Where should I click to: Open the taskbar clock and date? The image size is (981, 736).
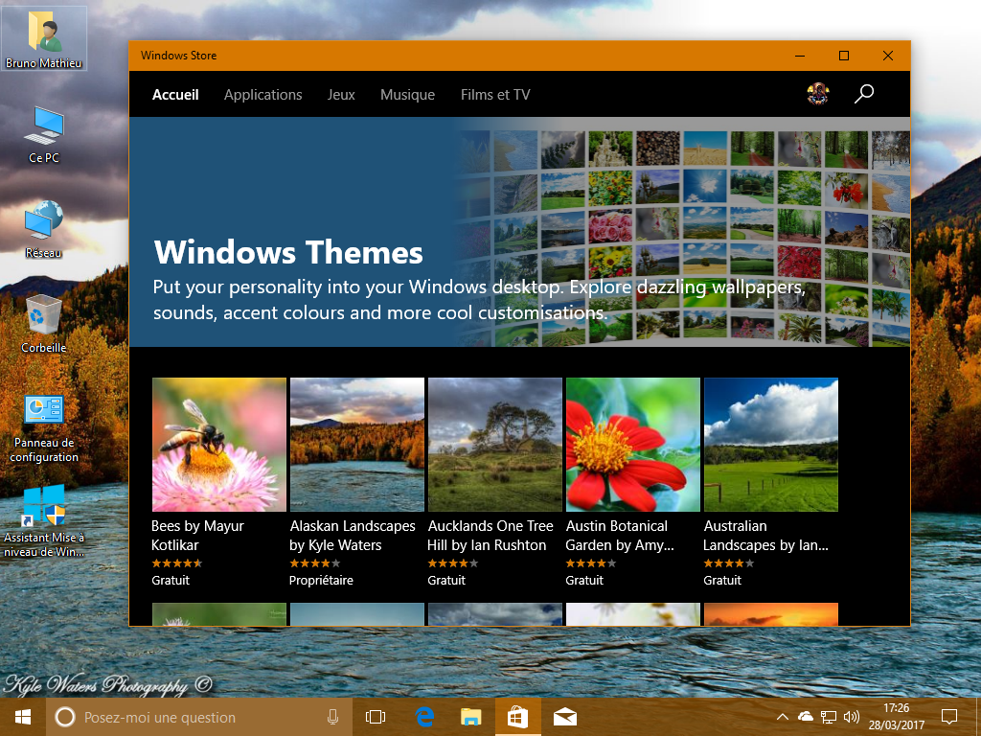[x=897, y=717]
